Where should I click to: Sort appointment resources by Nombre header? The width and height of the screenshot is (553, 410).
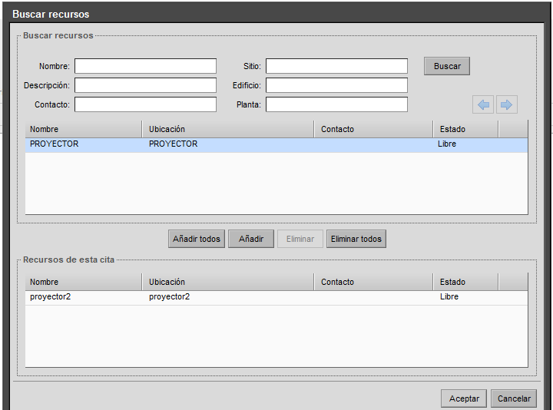(84, 282)
